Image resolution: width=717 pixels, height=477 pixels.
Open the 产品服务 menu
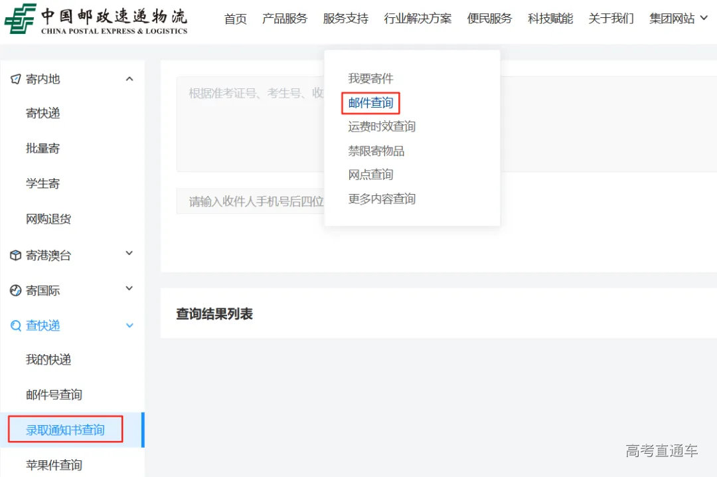coord(285,19)
